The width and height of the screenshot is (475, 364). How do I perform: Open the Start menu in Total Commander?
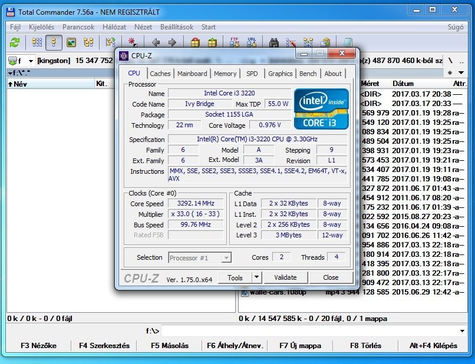[x=209, y=27]
